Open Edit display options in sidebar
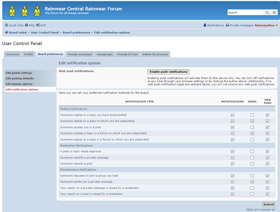The height and width of the screenshot is (212, 280). (30, 84)
